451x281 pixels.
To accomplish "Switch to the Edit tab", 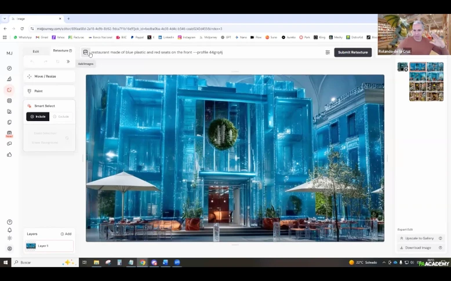I will click(x=36, y=52).
